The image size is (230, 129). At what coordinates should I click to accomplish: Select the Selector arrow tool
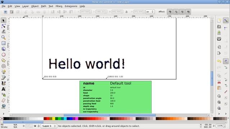pyautogui.click(x=4, y=20)
